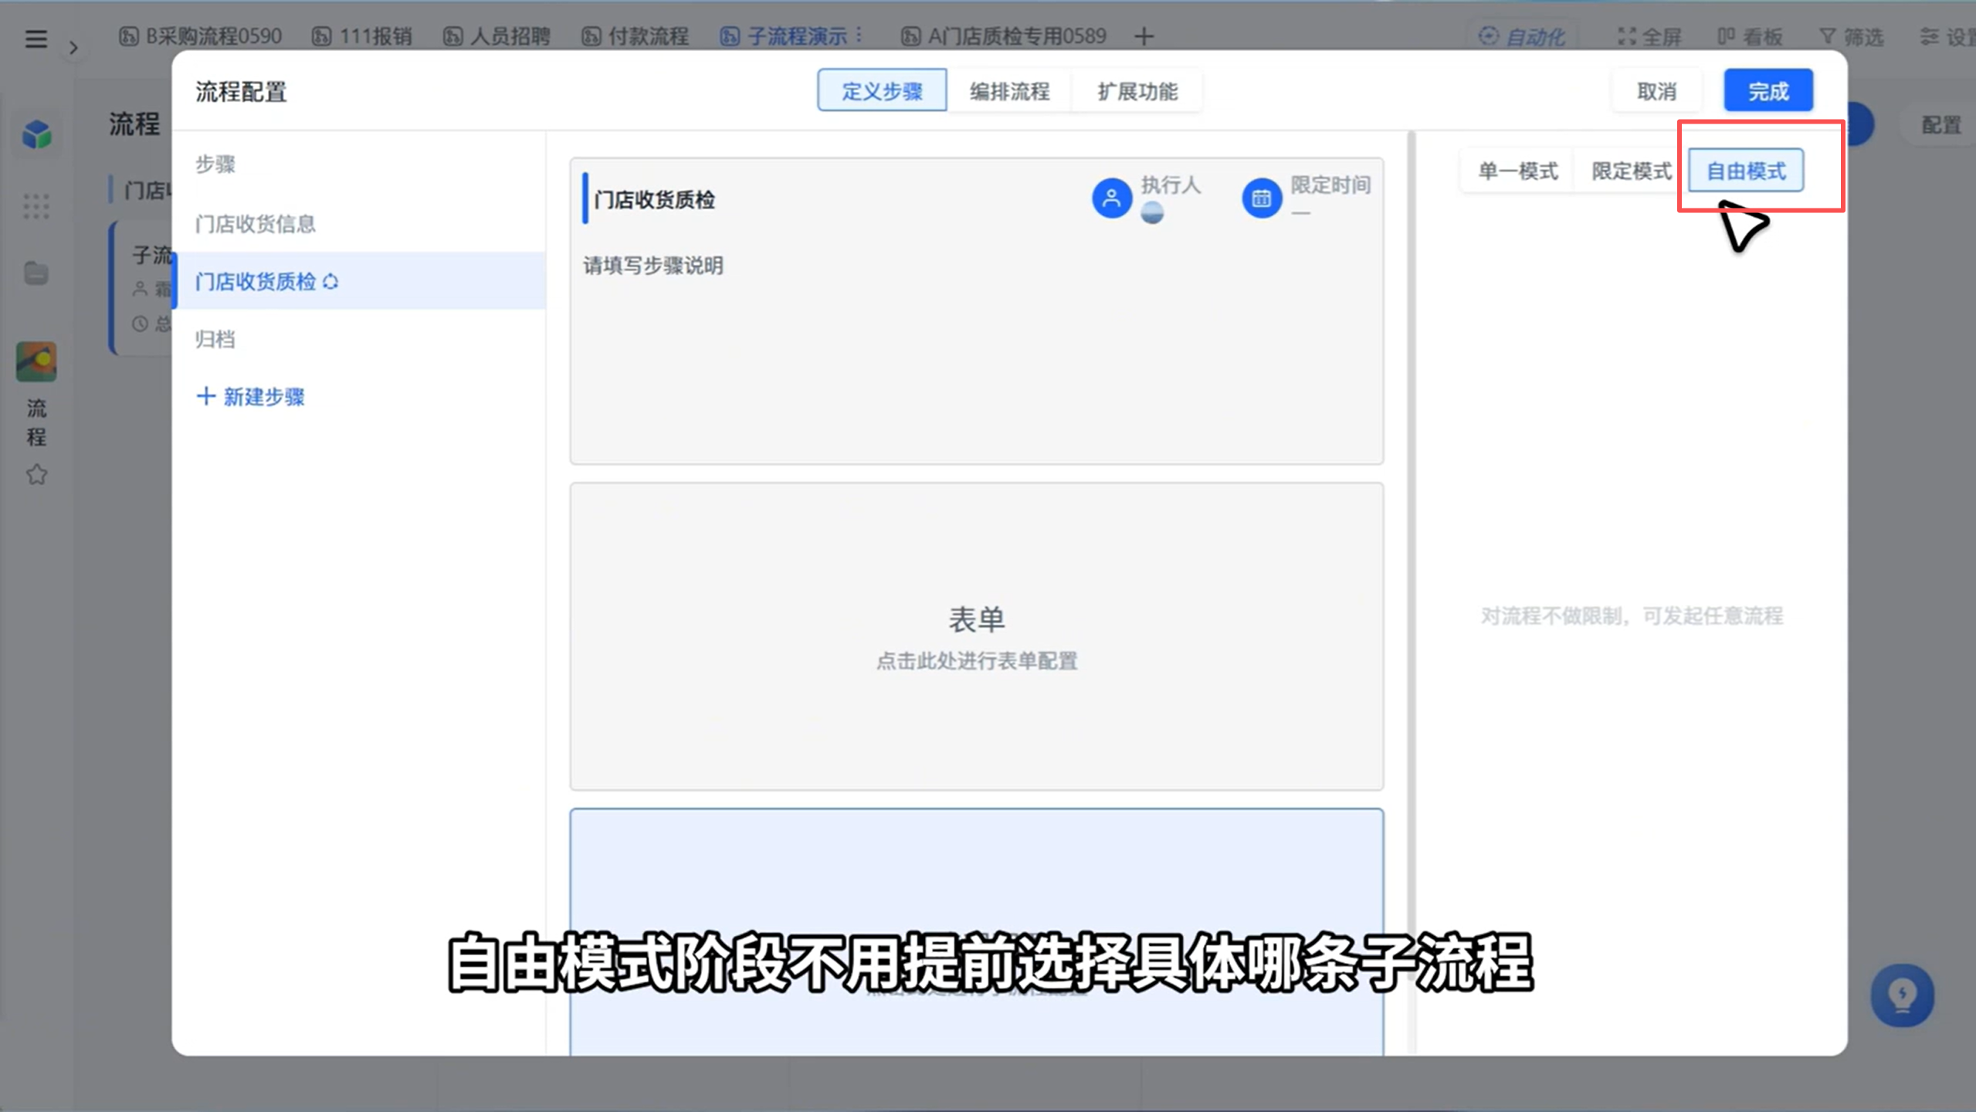This screenshot has height=1112, width=1976.
Task: Switch to the 111报销 tab
Action: pyautogui.click(x=362, y=36)
